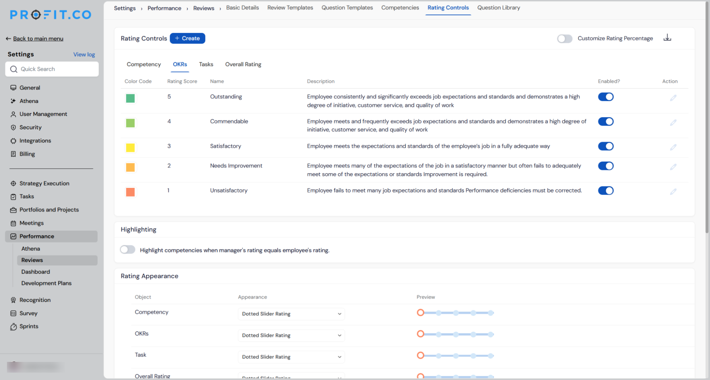Screen dimensions: 710x380
Task: Click the Sprints stopwatch icon
Action: (x=13, y=326)
